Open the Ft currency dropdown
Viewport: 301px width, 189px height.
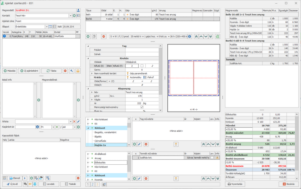(x=53, y=127)
